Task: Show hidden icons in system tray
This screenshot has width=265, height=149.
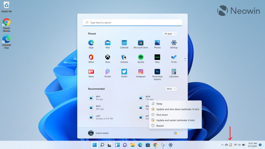Action: coord(221,145)
